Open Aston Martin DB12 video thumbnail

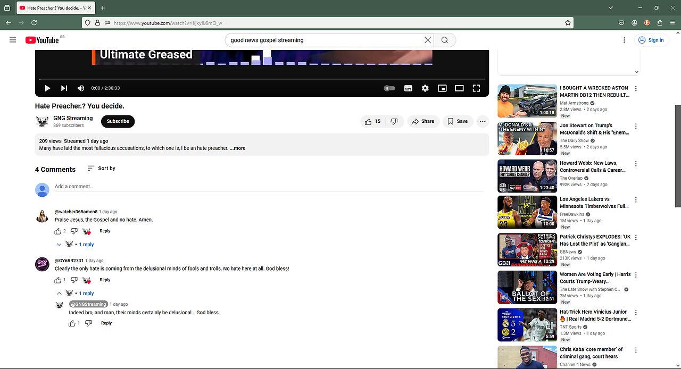click(x=527, y=100)
